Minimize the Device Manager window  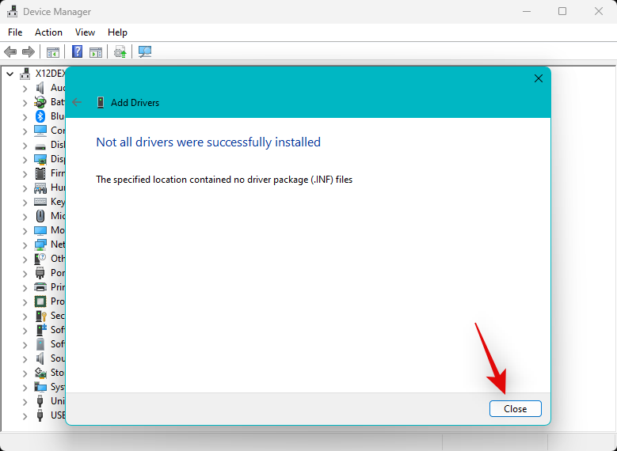(527, 11)
